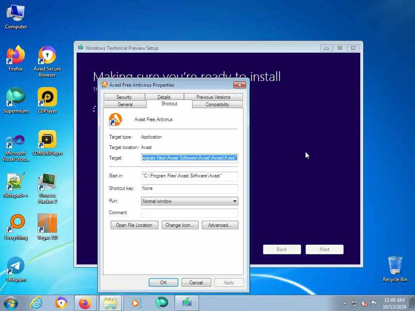Click Next in Windows Technical Preview Setup
This screenshot has width=415, height=311.
pos(325,249)
